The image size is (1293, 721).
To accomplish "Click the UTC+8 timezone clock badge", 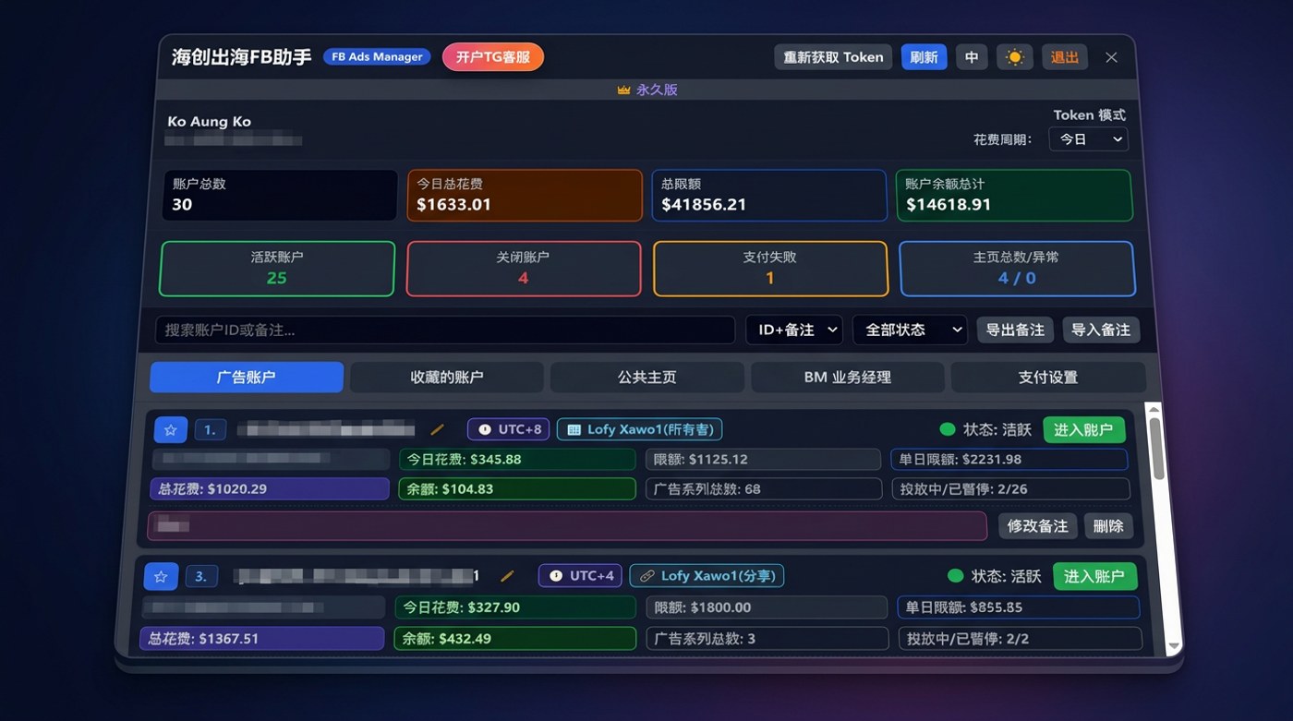I will pyautogui.click(x=509, y=429).
